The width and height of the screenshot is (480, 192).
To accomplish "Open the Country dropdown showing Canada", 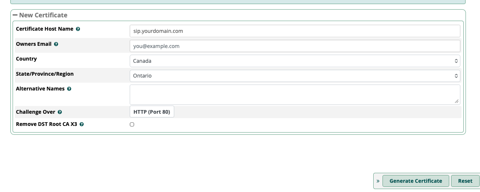I will coord(295,61).
